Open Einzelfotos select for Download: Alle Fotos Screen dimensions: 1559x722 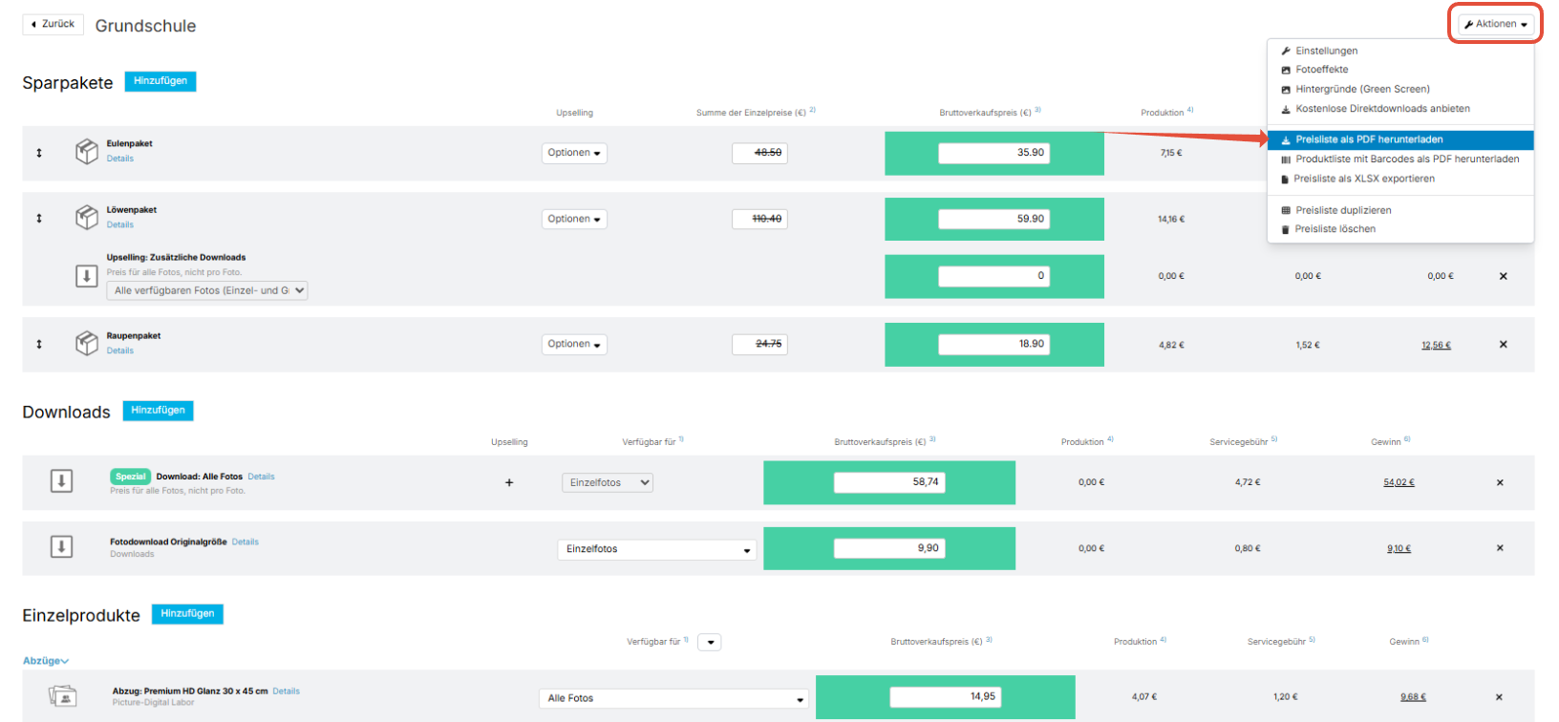608,482
